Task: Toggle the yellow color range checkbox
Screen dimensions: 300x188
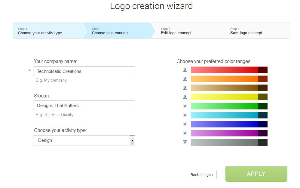Action: (185, 97)
